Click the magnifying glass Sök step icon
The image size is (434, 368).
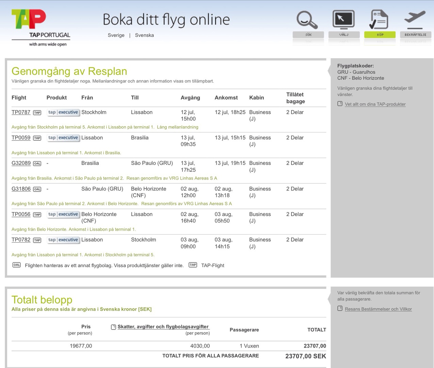tap(307, 20)
